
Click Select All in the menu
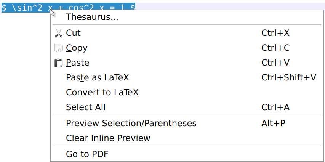tap(85, 107)
